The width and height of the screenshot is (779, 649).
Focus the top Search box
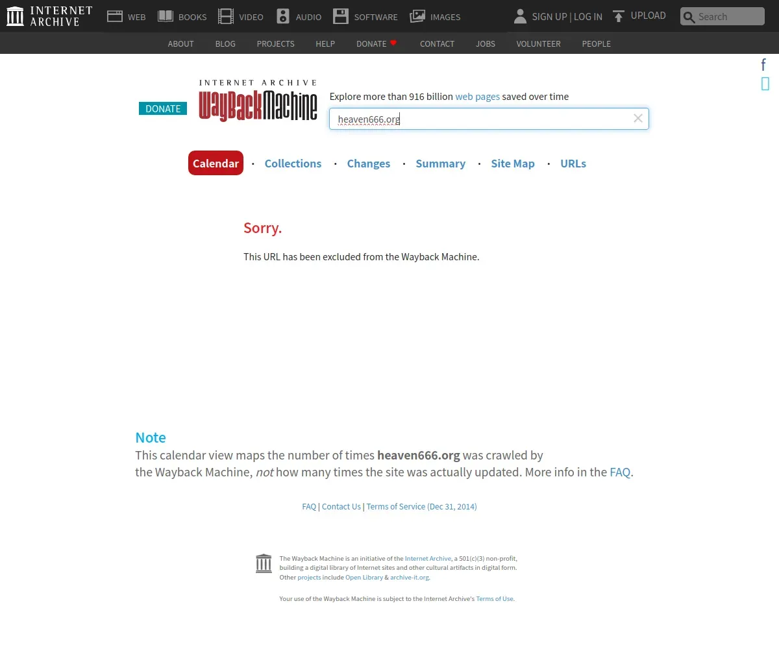pyautogui.click(x=723, y=16)
